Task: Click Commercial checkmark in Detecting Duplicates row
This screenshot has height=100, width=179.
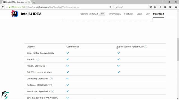Action: pyautogui.click(x=68, y=78)
